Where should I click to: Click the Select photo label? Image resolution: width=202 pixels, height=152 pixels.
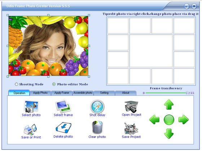31,115
